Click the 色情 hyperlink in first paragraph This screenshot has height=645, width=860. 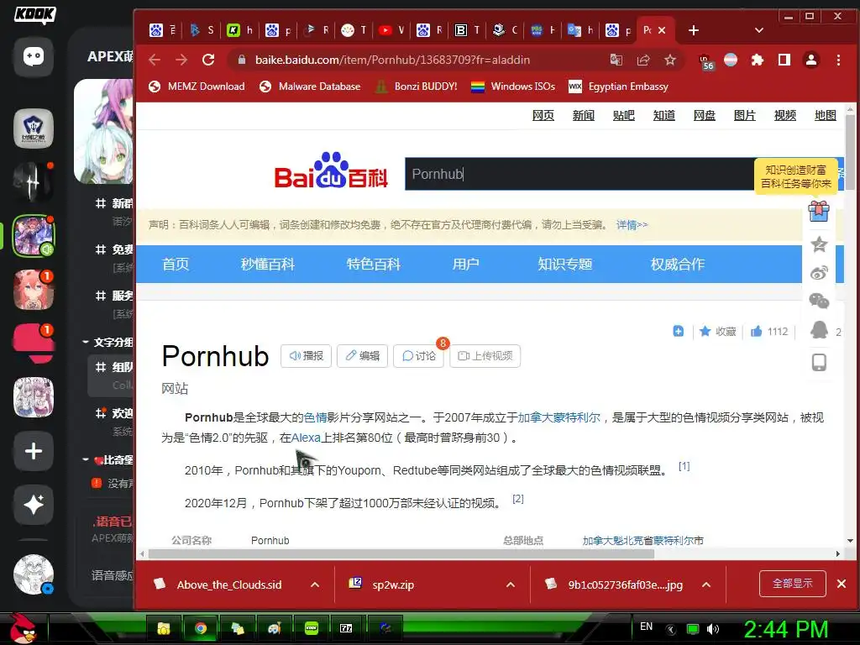pos(316,417)
